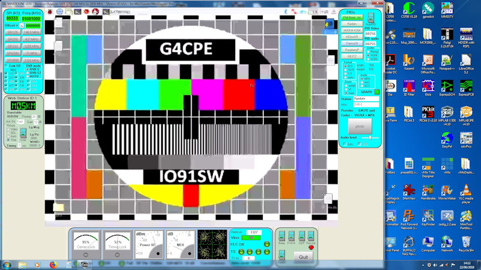
Task: Toggle the FEC 7/8 checkbox
Action: click(17, 86)
